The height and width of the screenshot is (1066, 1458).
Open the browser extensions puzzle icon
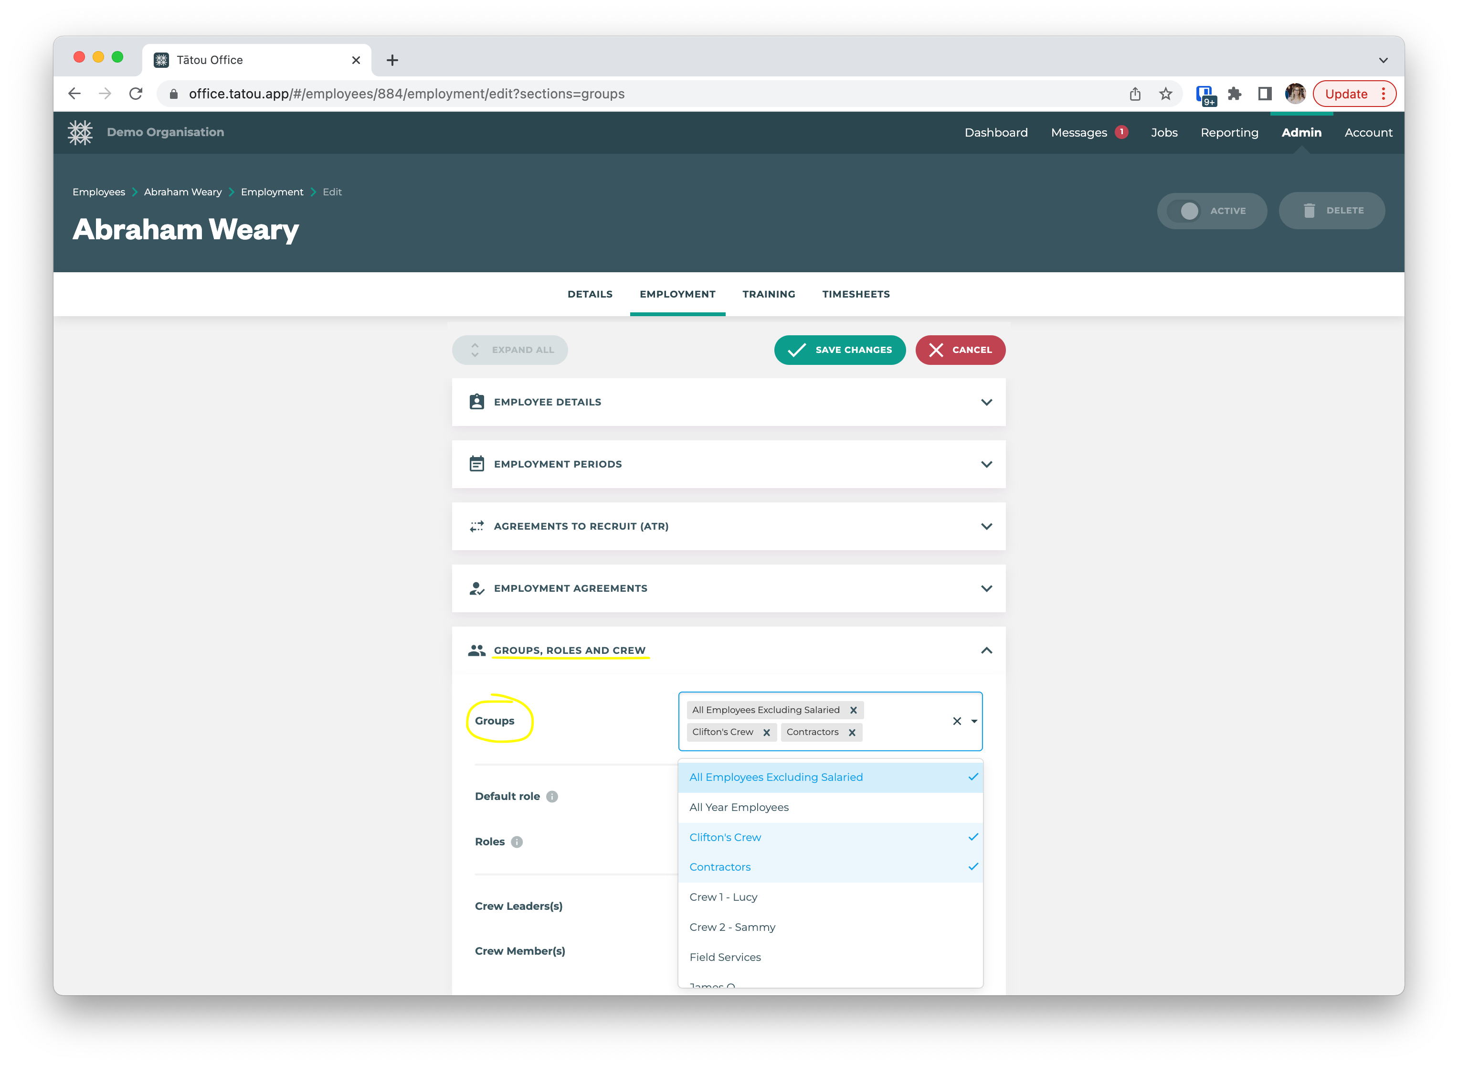[1234, 94]
